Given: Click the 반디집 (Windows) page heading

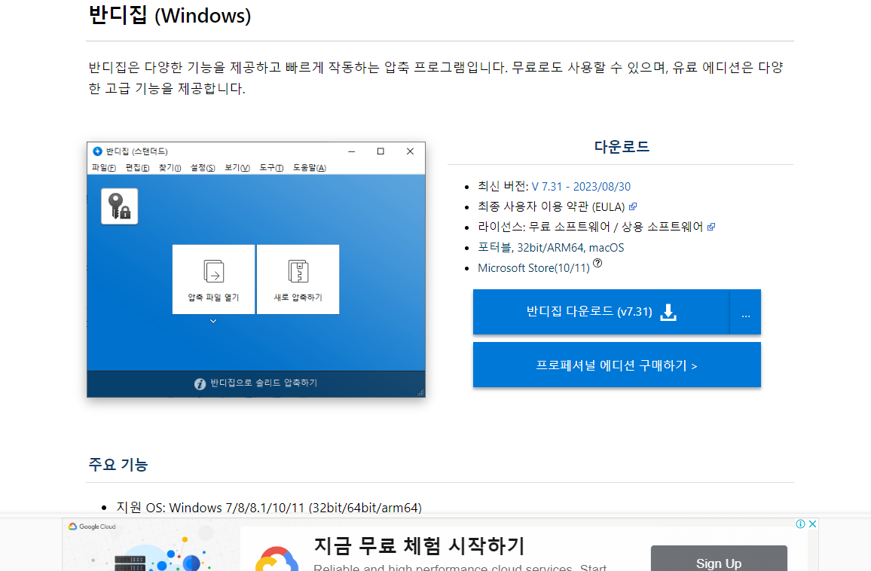Looking at the screenshot, I should [x=170, y=15].
